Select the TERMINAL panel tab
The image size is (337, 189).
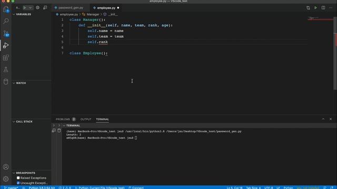click(x=102, y=119)
